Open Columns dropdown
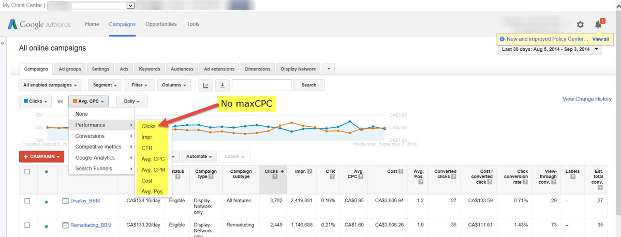Image resolution: width=621 pixels, height=237 pixels. 174,85
